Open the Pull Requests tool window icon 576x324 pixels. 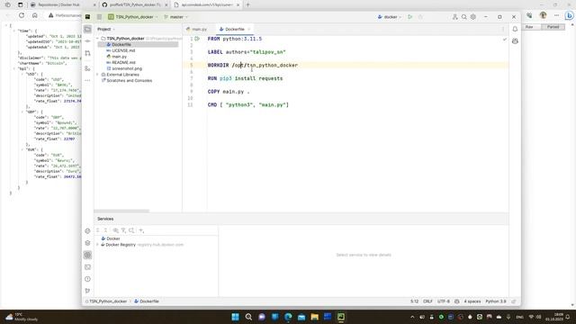87,54
